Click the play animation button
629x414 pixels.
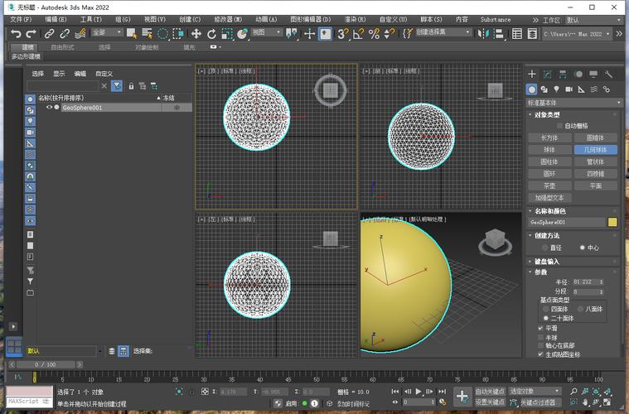pos(419,392)
